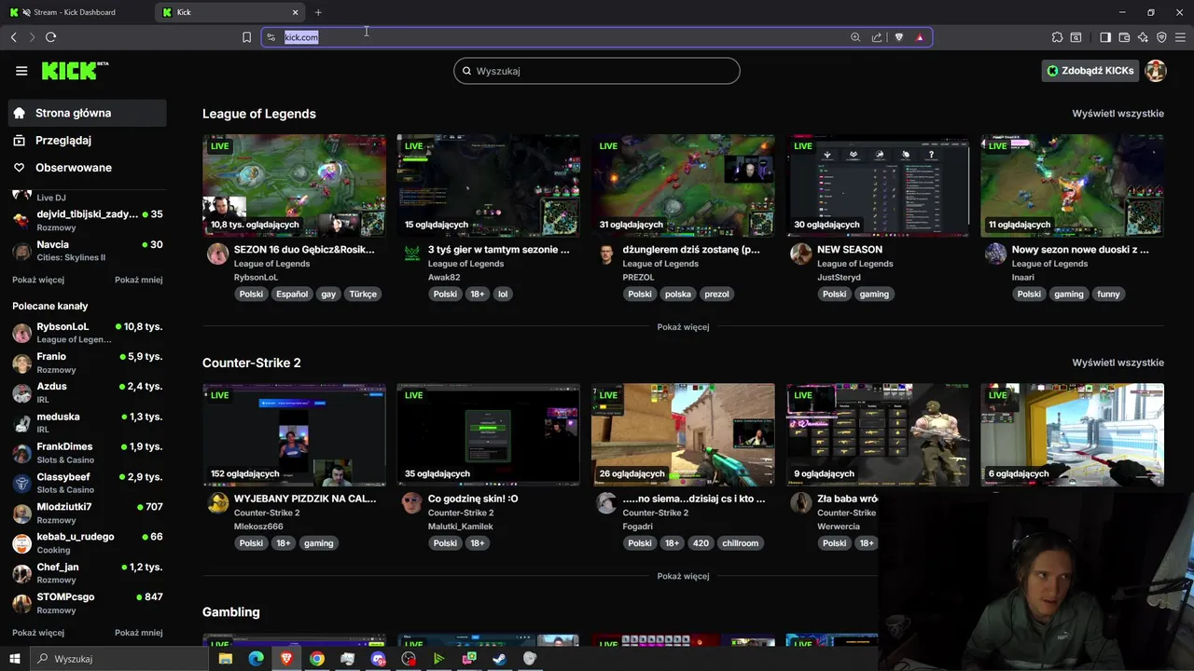1194x671 pixels.
Task: Select Przeglądaj in sidebar
Action: (89, 140)
